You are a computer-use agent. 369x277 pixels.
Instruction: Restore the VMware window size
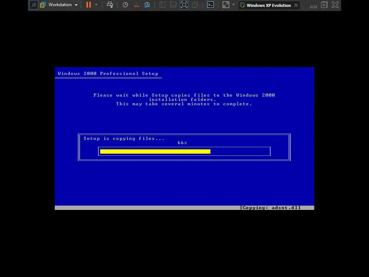[x=324, y=5]
